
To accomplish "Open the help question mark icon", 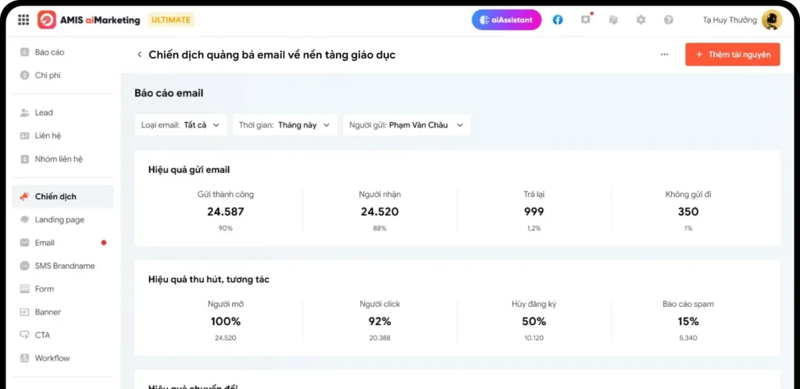I will point(668,20).
